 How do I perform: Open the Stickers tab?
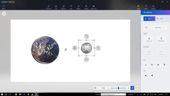63,7
